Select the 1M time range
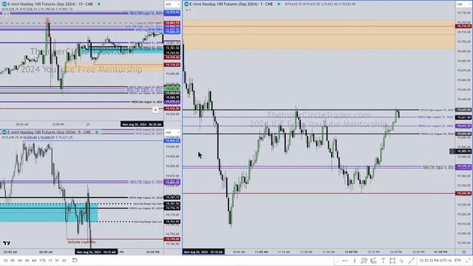Image resolution: width=473 pixels, height=266 pixels. 20,260
